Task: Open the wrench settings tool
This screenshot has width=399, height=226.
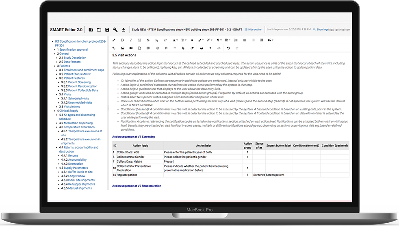Action: [x=115, y=30]
